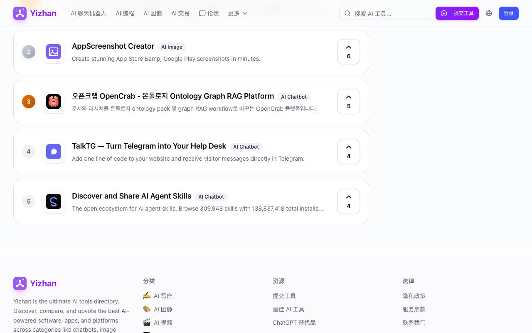
Task: Open the OpenCrab red crab icon
Action: 54,102
